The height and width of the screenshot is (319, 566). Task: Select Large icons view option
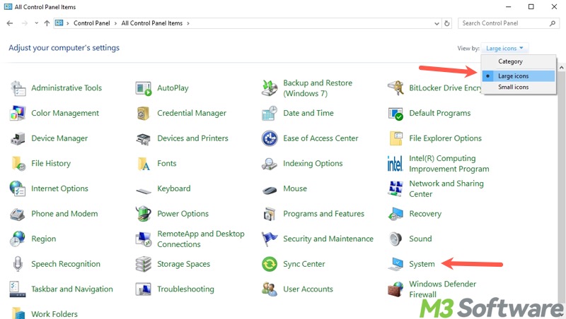coord(519,76)
